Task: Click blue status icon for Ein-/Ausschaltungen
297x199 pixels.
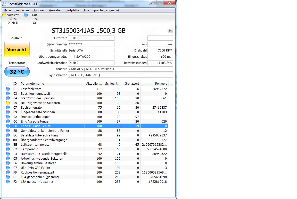Action: (8, 121)
